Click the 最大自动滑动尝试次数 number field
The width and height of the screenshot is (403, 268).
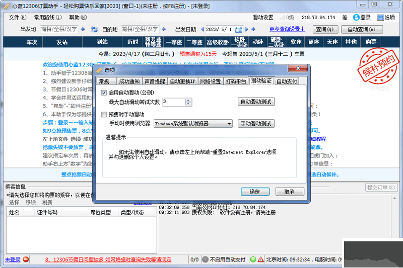click(174, 102)
